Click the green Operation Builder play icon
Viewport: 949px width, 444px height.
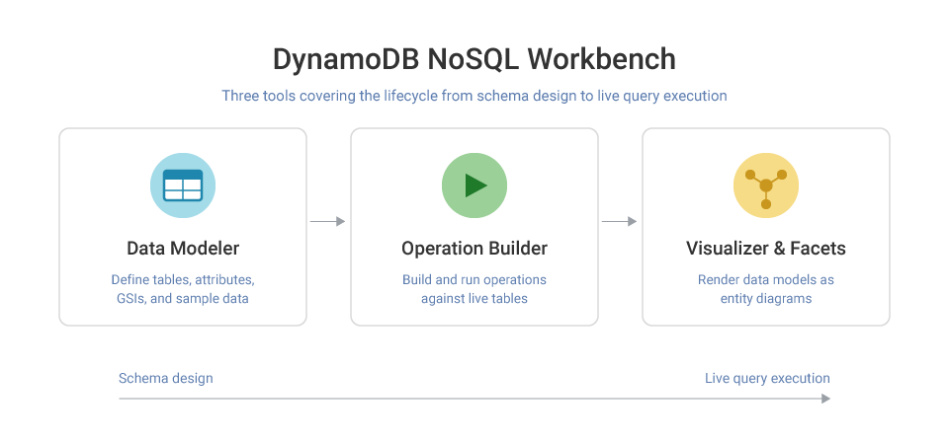click(474, 185)
